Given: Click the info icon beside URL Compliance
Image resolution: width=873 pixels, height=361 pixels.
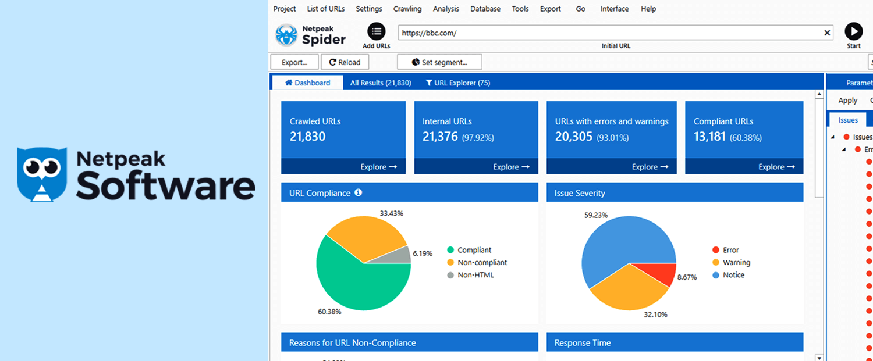Looking at the screenshot, I should pos(359,192).
